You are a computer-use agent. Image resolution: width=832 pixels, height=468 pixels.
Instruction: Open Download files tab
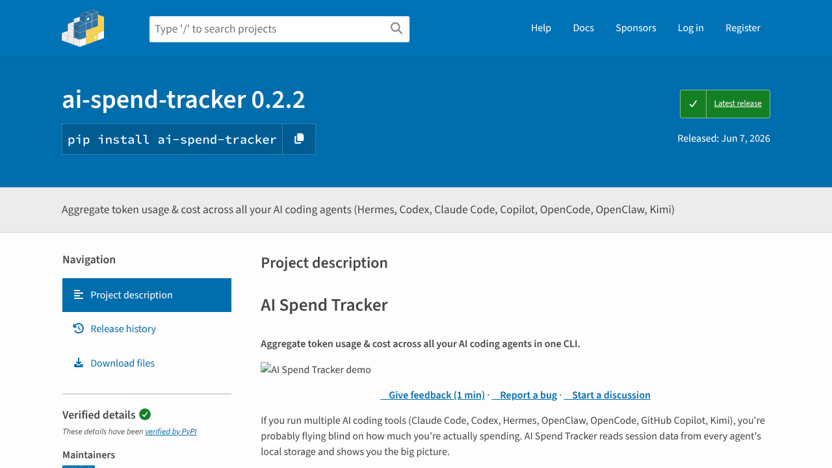pyautogui.click(x=147, y=363)
